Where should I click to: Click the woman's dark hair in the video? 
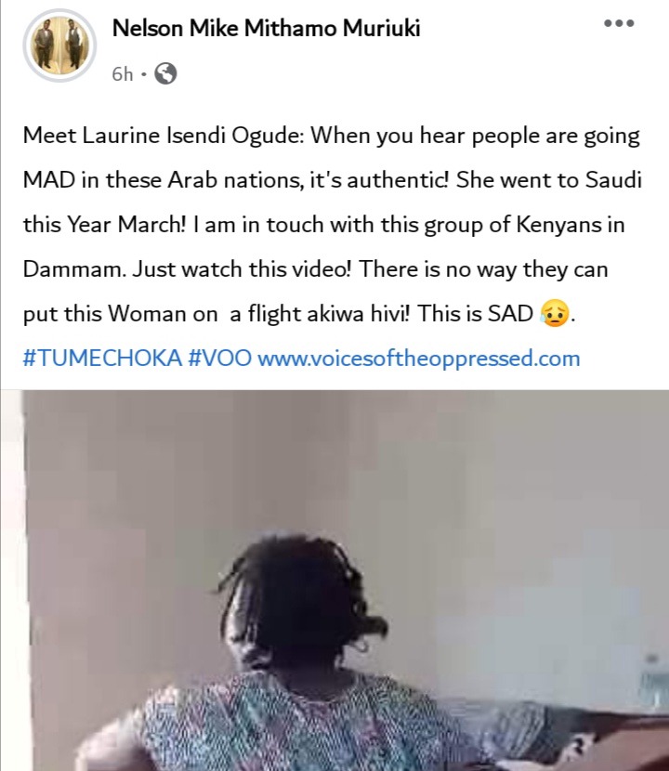coord(300,600)
